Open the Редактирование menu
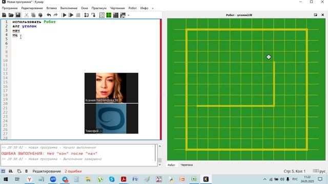328x184 pixels. (32, 8)
